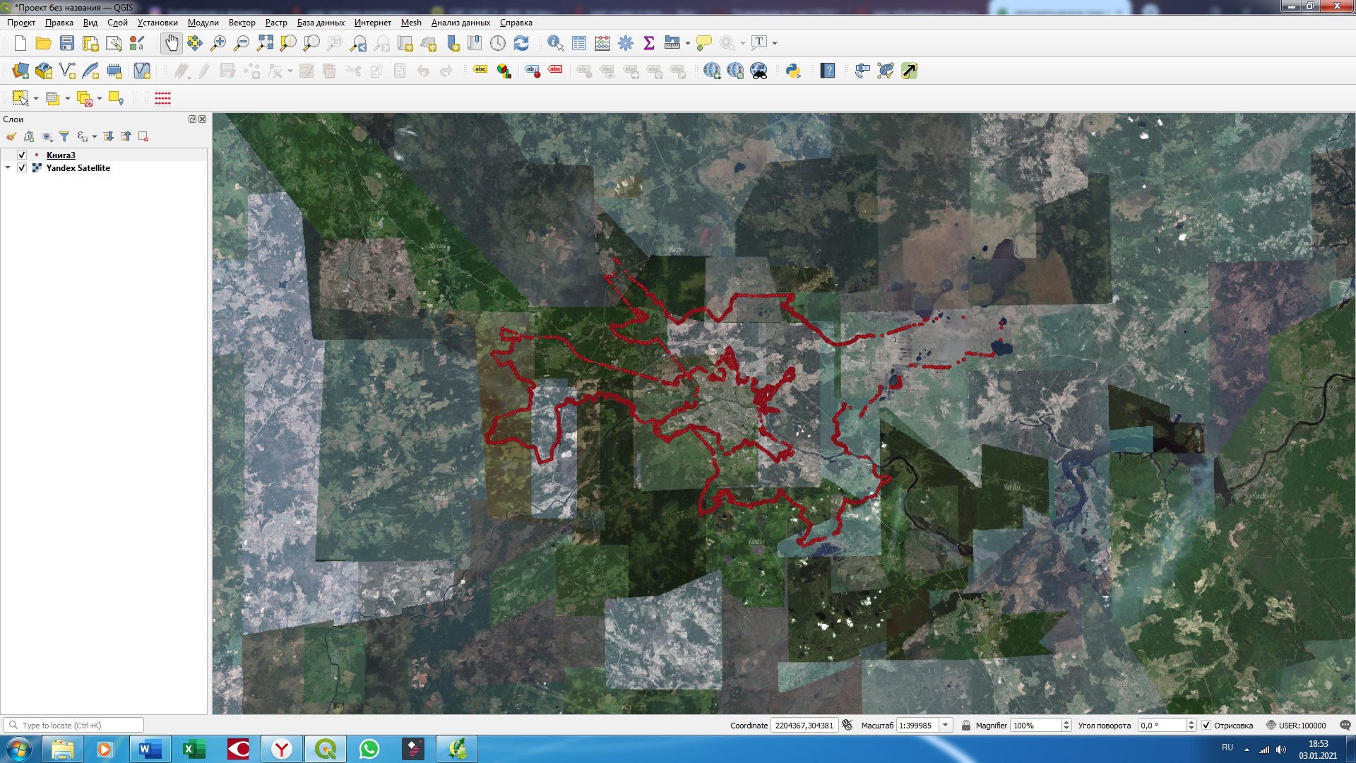Uncheck the Книга3 layer visibility checkbox
This screenshot has width=1356, height=763.
(x=22, y=155)
